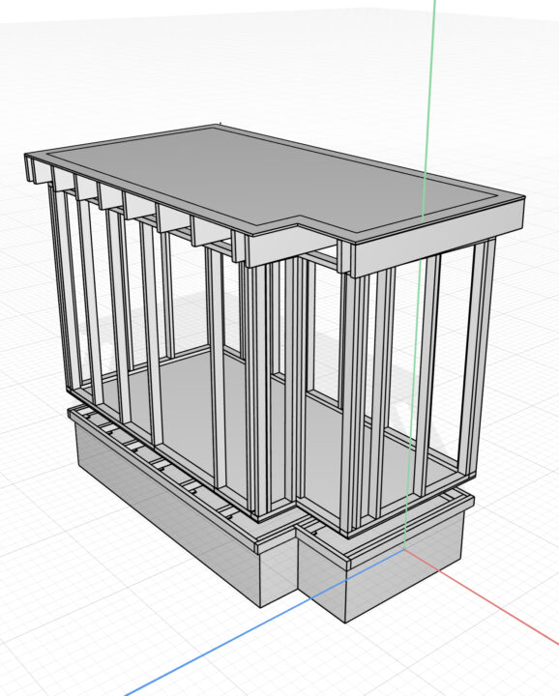The height and width of the screenshot is (696, 559).
Task: Select the roof fascia above the notch corner
Action: pyautogui.click(x=292, y=247)
